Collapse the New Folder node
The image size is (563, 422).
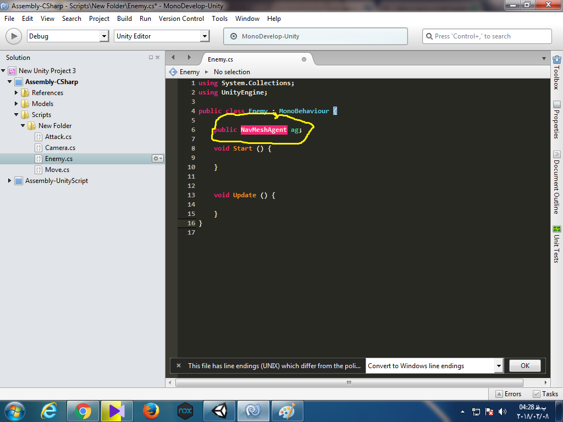coord(23,126)
